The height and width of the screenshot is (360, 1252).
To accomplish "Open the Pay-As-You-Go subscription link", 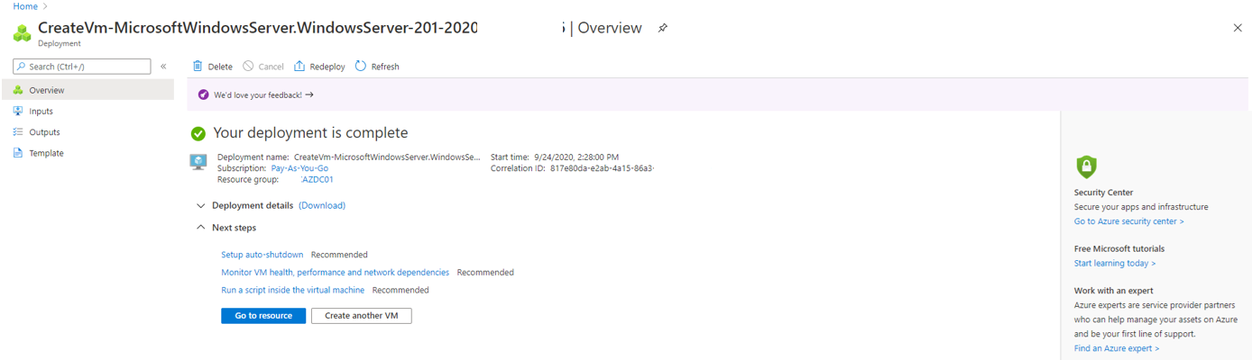I will 299,168.
